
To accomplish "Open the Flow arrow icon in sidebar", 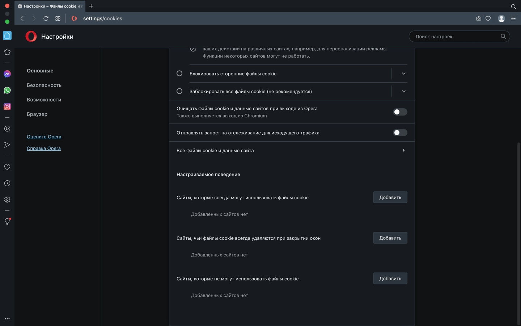I will point(7,145).
